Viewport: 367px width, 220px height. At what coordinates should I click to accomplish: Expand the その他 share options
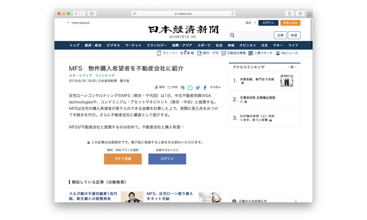[214, 87]
